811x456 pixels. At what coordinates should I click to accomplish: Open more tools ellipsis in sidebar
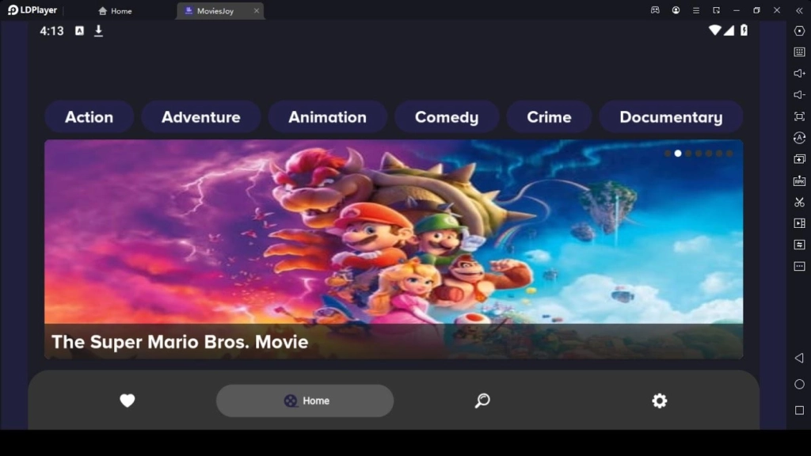[799, 266]
